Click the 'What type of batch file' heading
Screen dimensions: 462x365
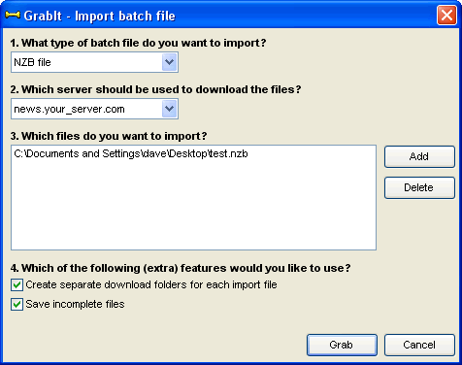[x=138, y=43]
